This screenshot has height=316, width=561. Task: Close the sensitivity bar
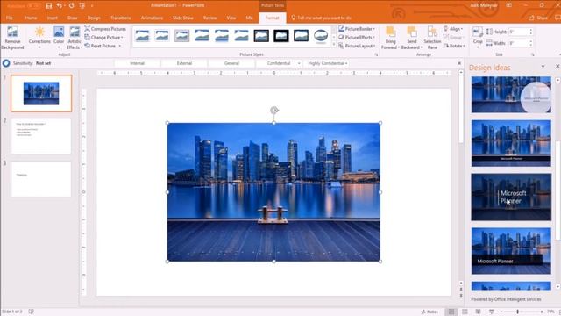(459, 63)
